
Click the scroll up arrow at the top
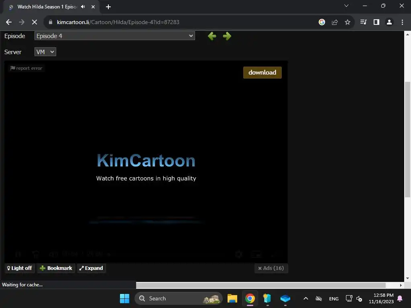(x=407, y=34)
